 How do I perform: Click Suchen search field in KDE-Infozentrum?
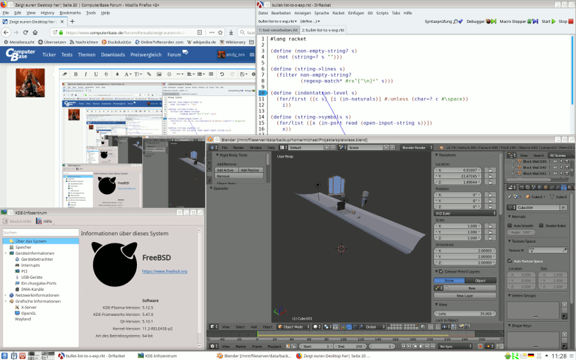41,233
